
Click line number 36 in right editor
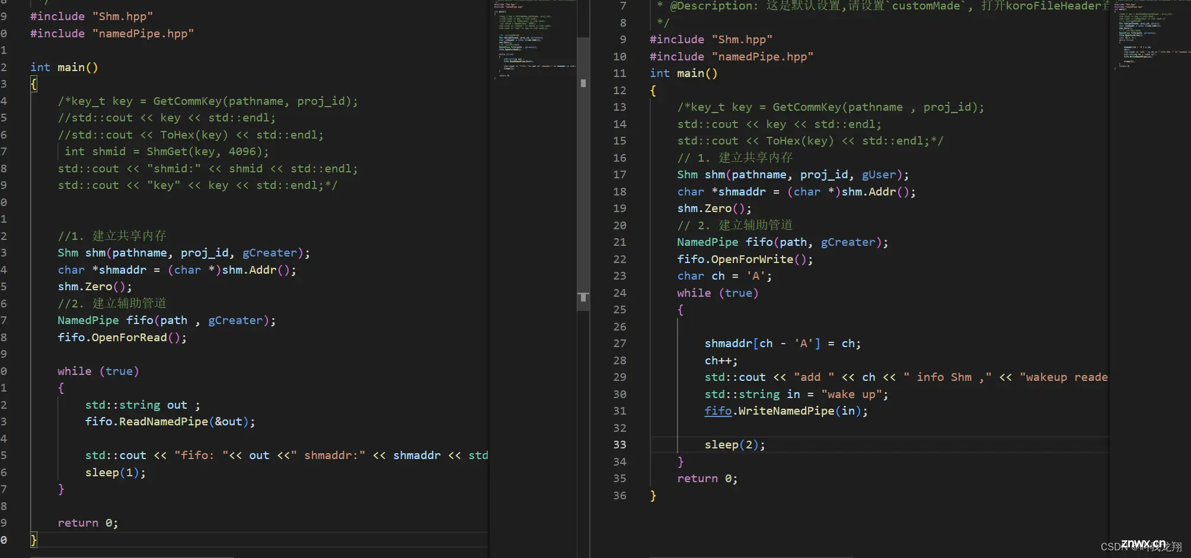tap(620, 496)
